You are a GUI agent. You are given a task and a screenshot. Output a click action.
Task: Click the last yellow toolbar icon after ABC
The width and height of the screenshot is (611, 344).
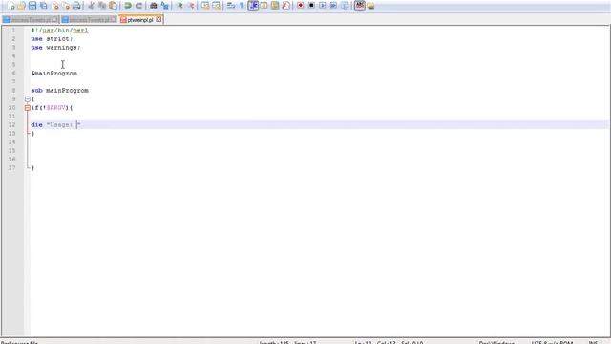(370, 6)
